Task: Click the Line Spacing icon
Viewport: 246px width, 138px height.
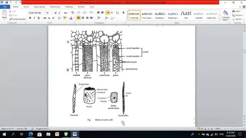Action: pyautogui.click(x=99, y=18)
